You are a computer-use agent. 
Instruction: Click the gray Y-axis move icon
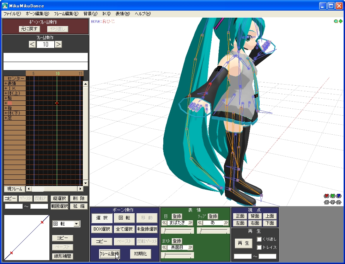333,202
